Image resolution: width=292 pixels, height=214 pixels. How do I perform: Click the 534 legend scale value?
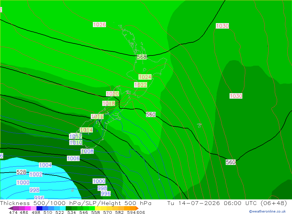[x=72, y=212]
